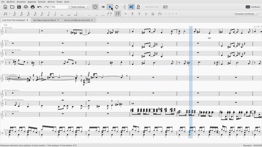Switch to voice 1

166,14
